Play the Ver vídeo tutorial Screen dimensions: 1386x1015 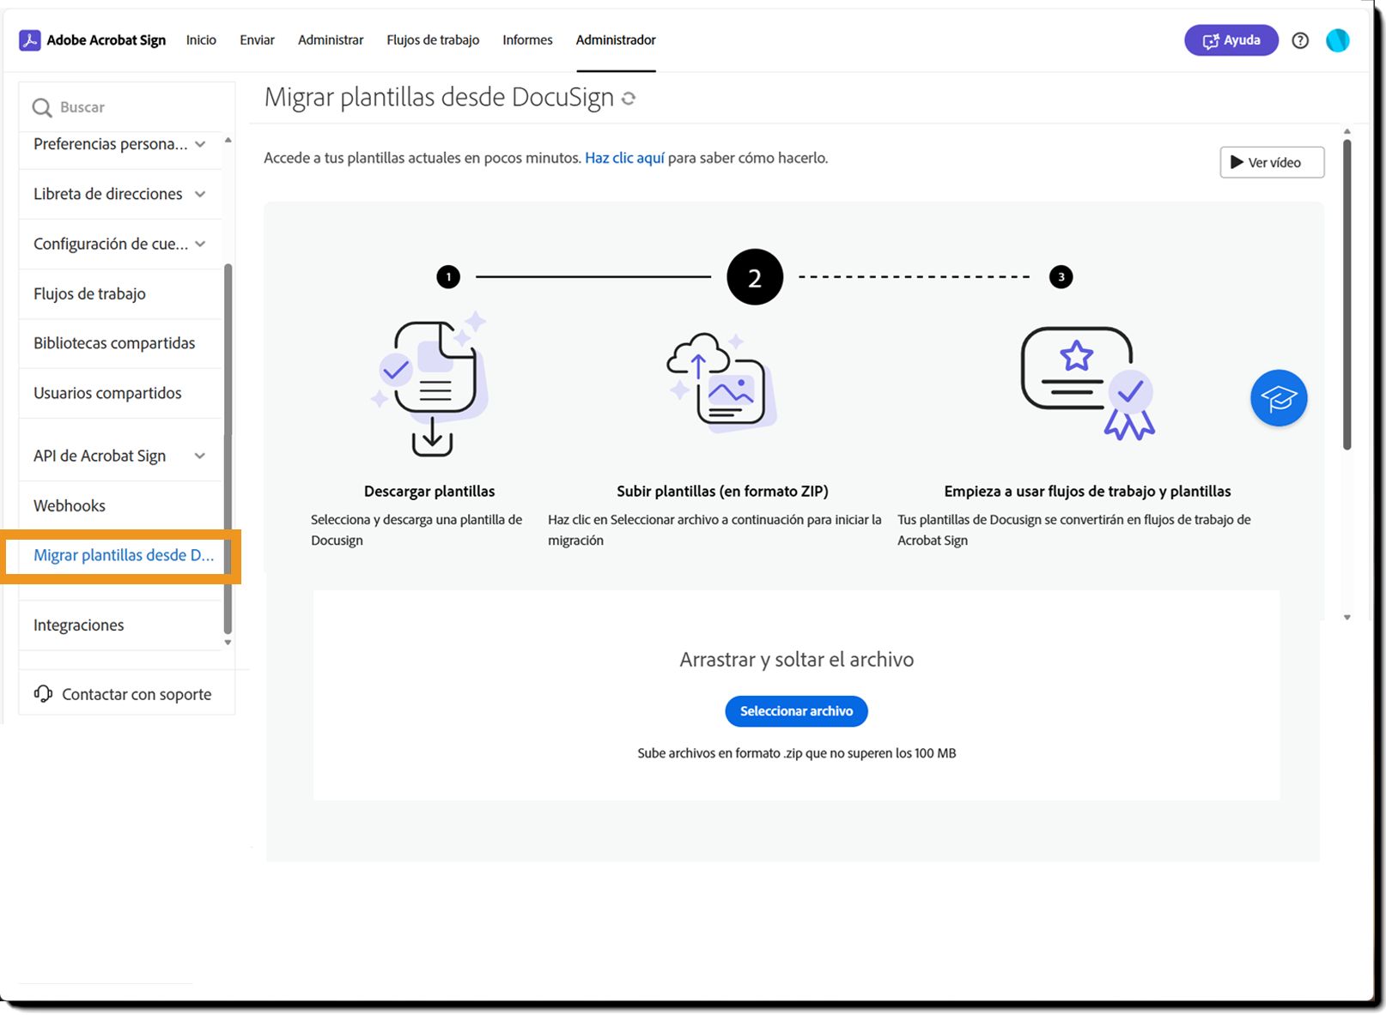pyautogui.click(x=1271, y=162)
